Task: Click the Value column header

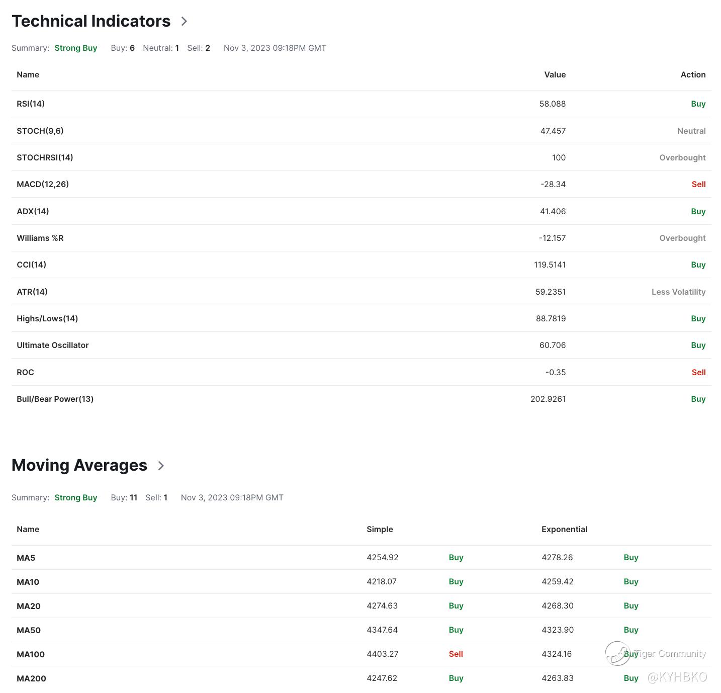Action: pyautogui.click(x=555, y=74)
